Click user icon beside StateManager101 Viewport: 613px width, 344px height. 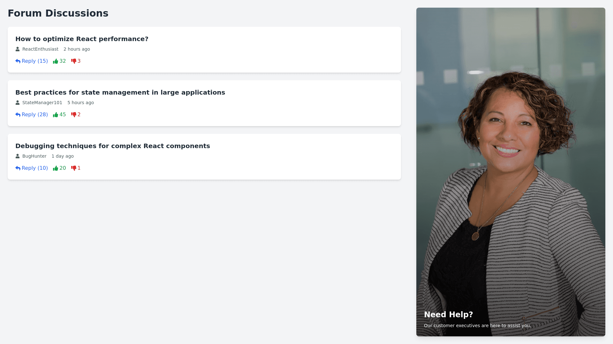[x=18, y=103]
